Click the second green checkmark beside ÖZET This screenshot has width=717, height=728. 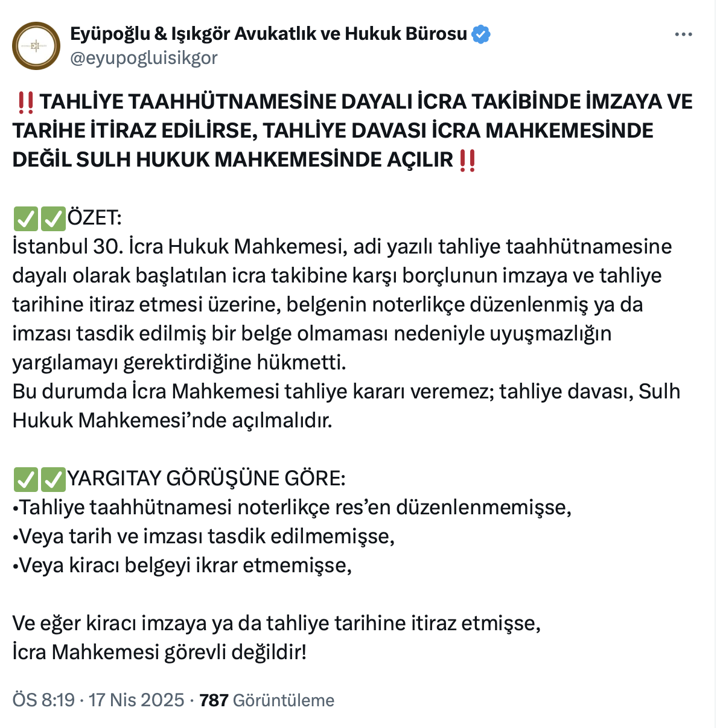[53, 218]
